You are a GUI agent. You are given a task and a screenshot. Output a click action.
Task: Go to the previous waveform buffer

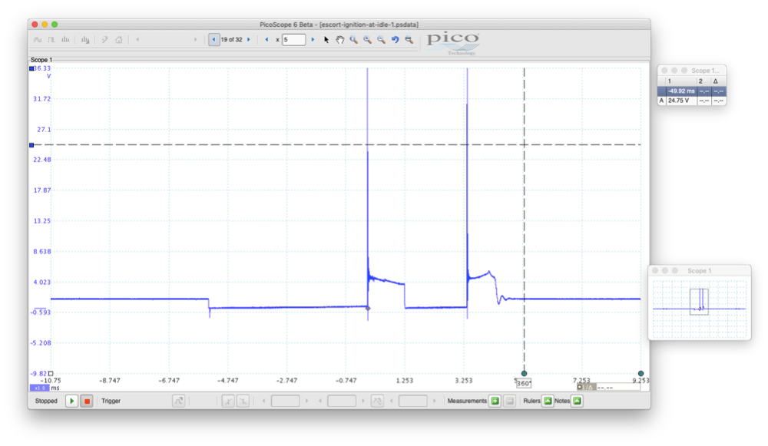[x=214, y=39]
